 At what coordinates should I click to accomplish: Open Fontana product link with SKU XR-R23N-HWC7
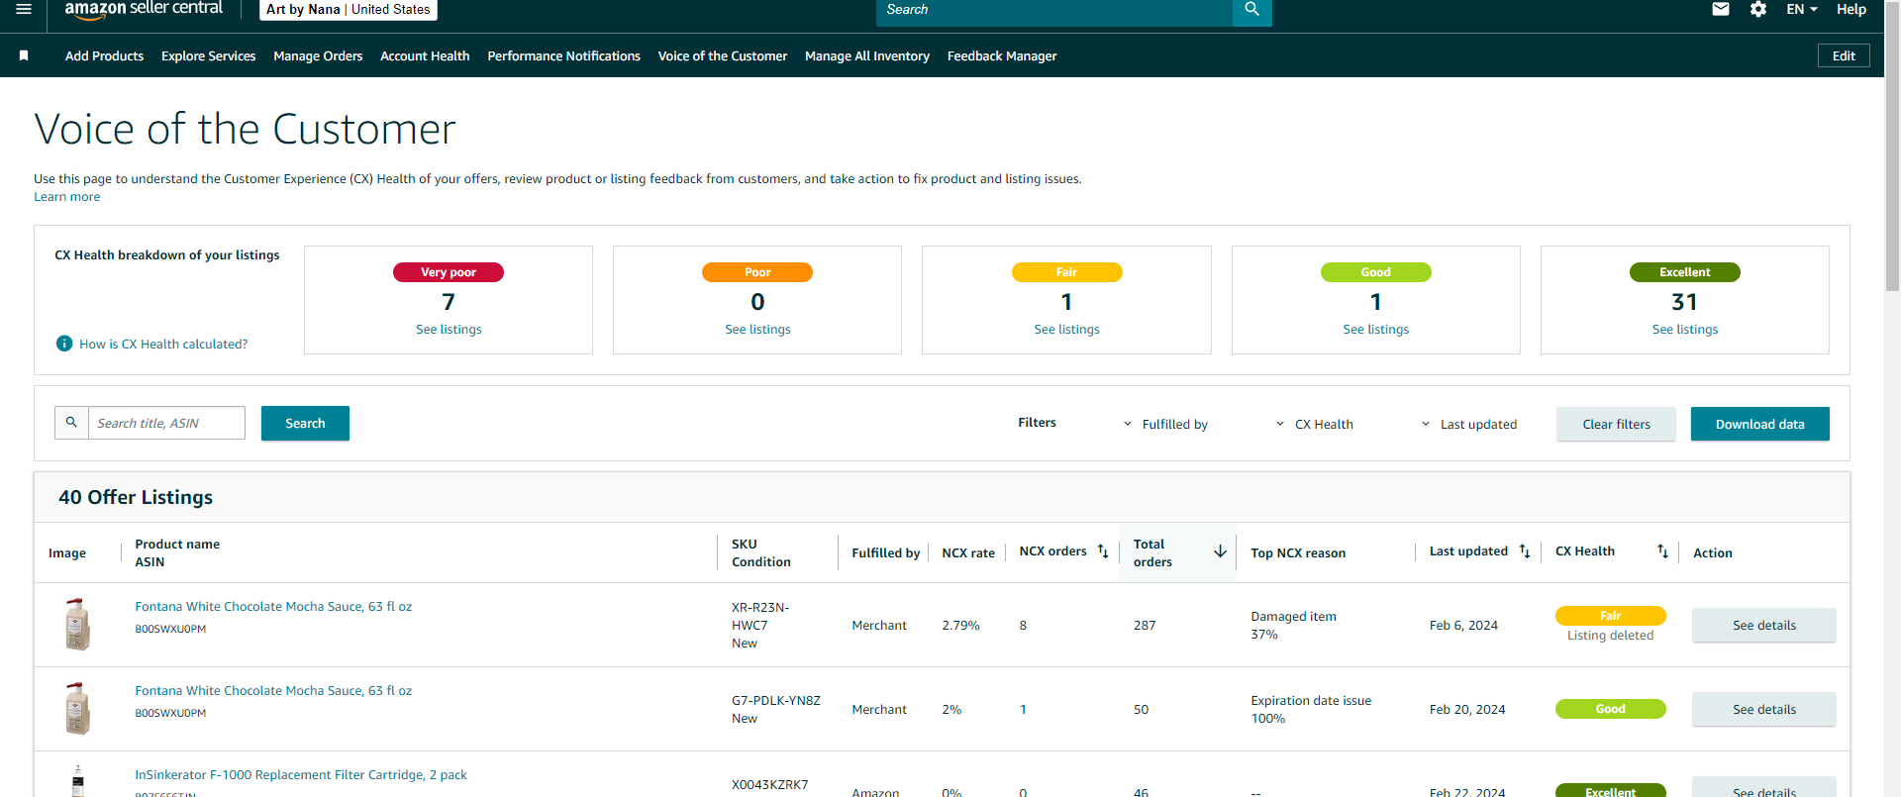point(273,607)
